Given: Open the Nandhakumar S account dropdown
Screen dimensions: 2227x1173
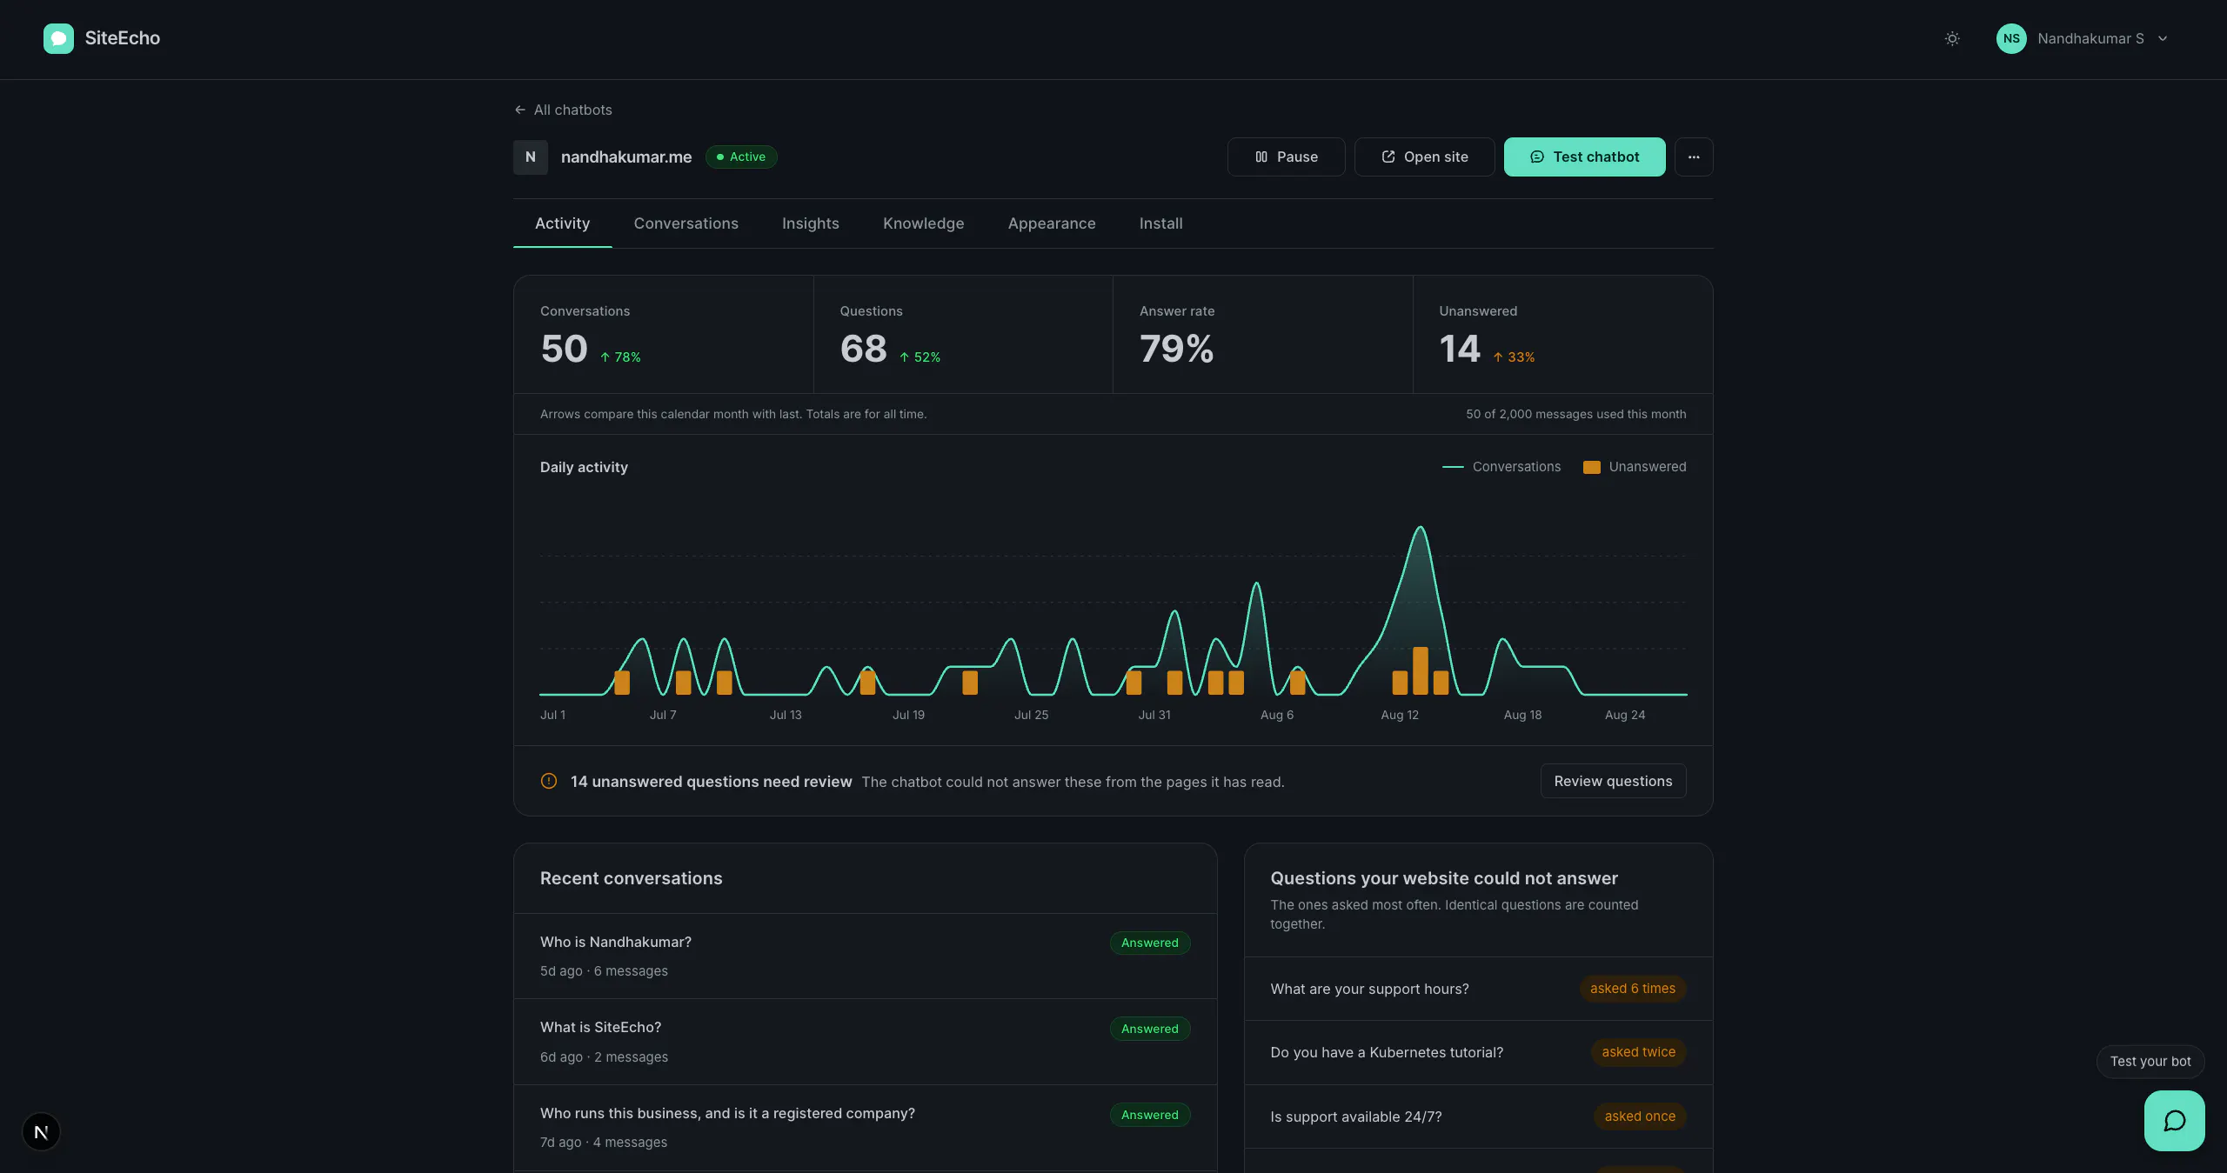Looking at the screenshot, I should (x=2083, y=38).
